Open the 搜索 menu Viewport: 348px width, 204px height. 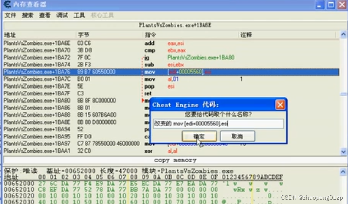(28, 15)
